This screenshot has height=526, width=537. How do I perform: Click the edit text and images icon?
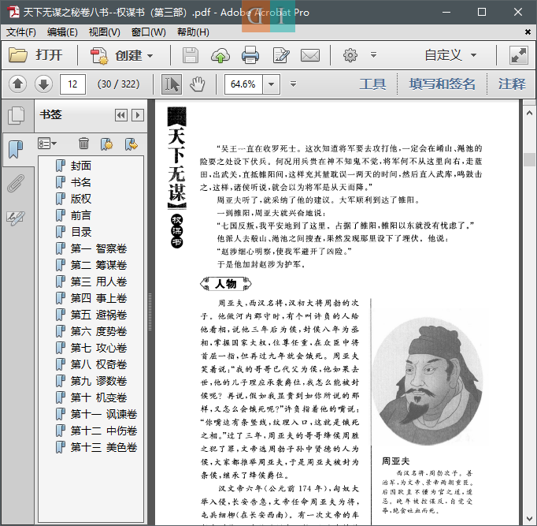281,55
